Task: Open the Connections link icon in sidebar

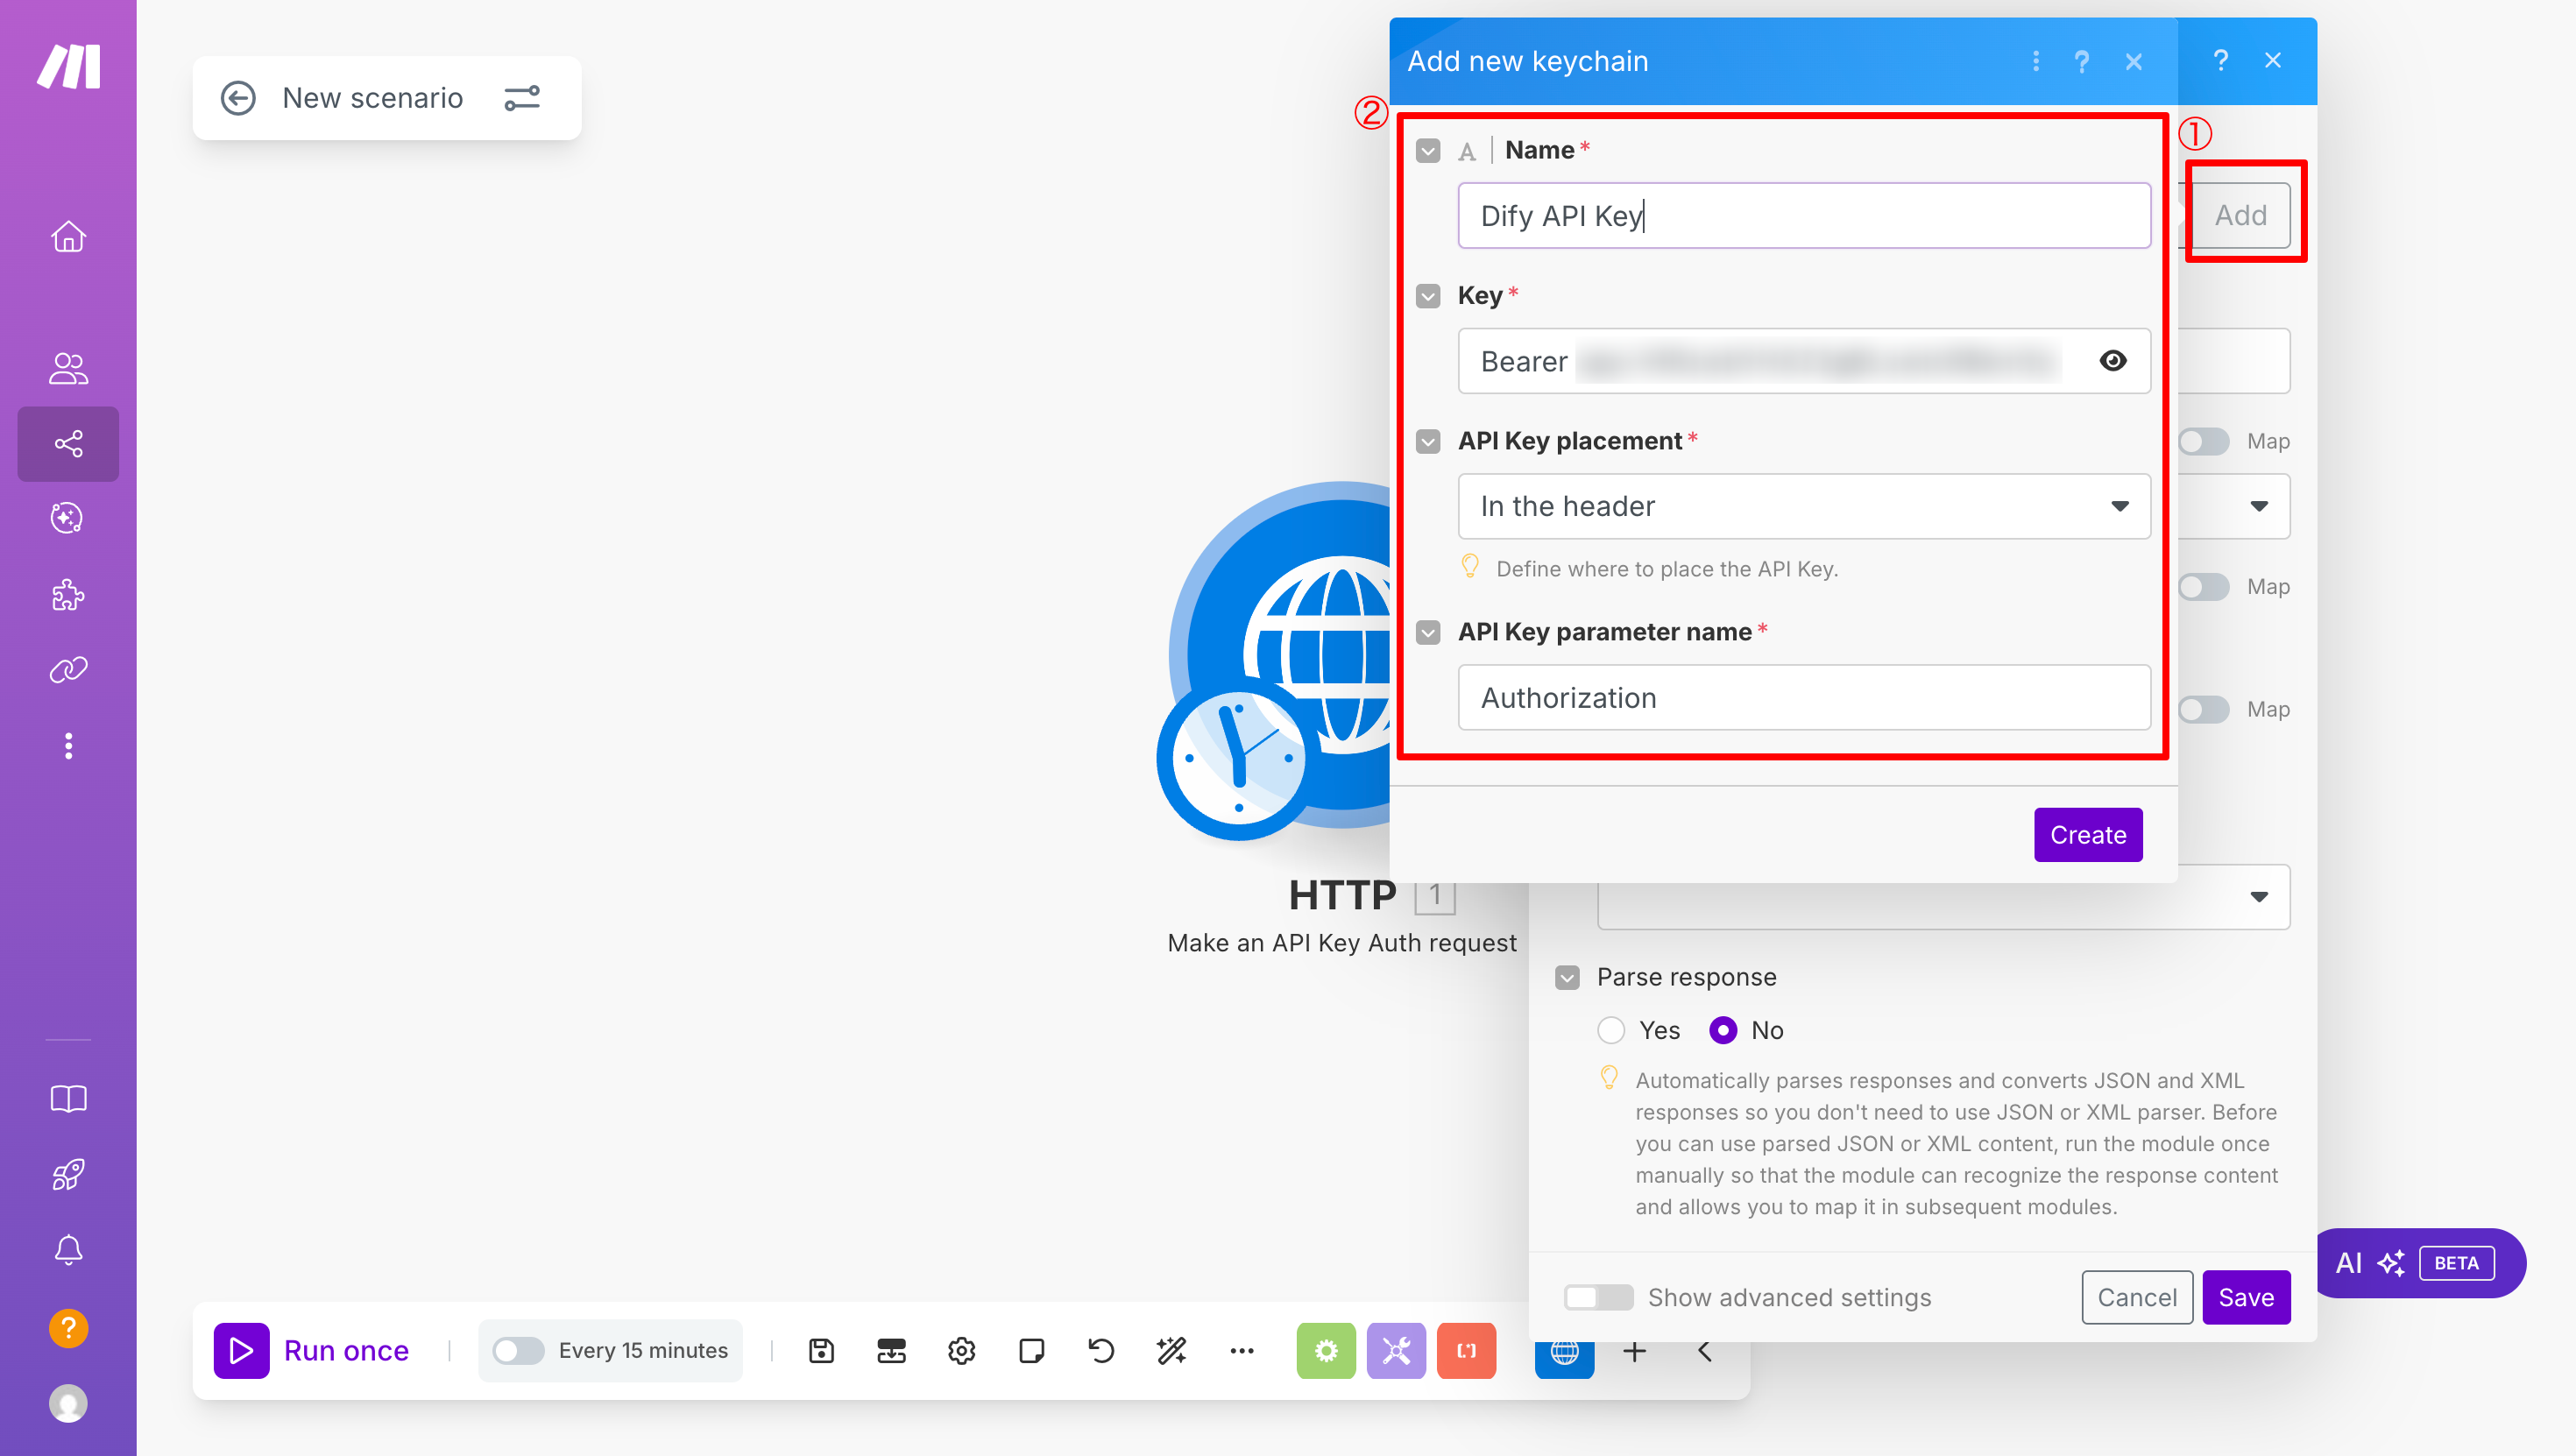Action: [x=68, y=669]
